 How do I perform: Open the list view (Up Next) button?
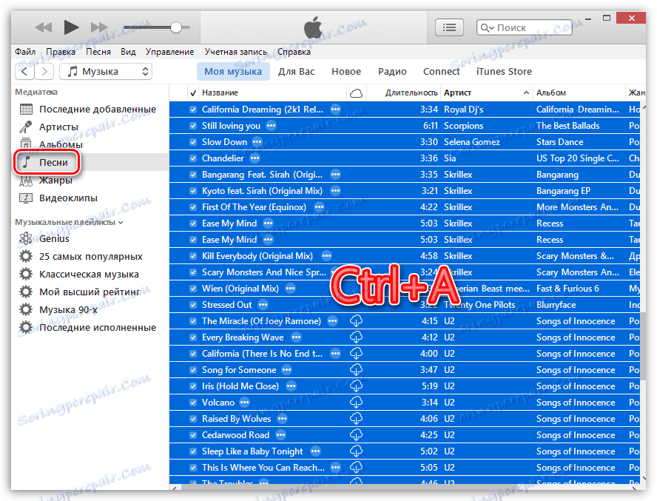pos(449,27)
